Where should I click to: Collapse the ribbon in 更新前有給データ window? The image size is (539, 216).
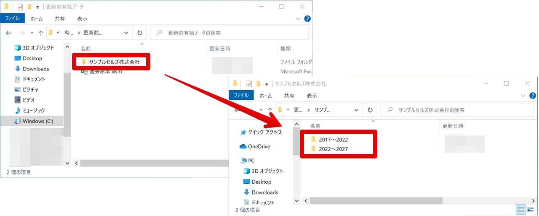(299, 18)
